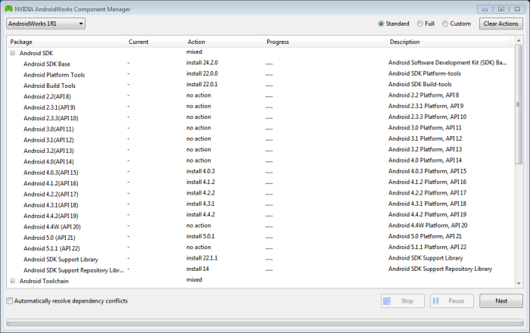
Task: Click the Current column header
Action: coord(155,42)
